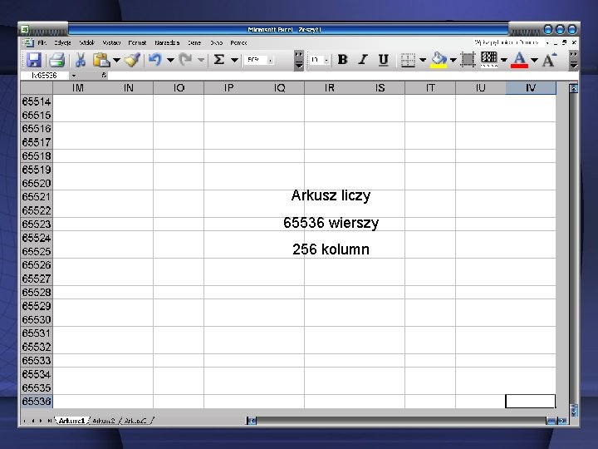Click the Cut scissors icon
This screenshot has height=449, width=598.
(x=80, y=60)
